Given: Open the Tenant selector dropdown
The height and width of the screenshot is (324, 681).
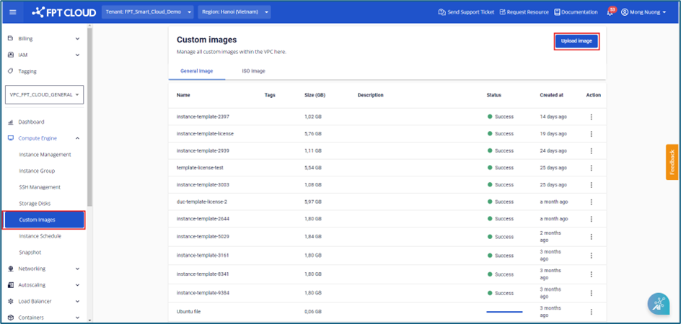Looking at the screenshot, I should click(148, 12).
